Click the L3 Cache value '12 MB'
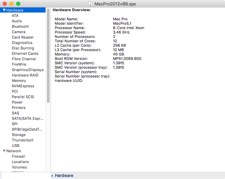This screenshot has height=179, width=225. coord(118,50)
